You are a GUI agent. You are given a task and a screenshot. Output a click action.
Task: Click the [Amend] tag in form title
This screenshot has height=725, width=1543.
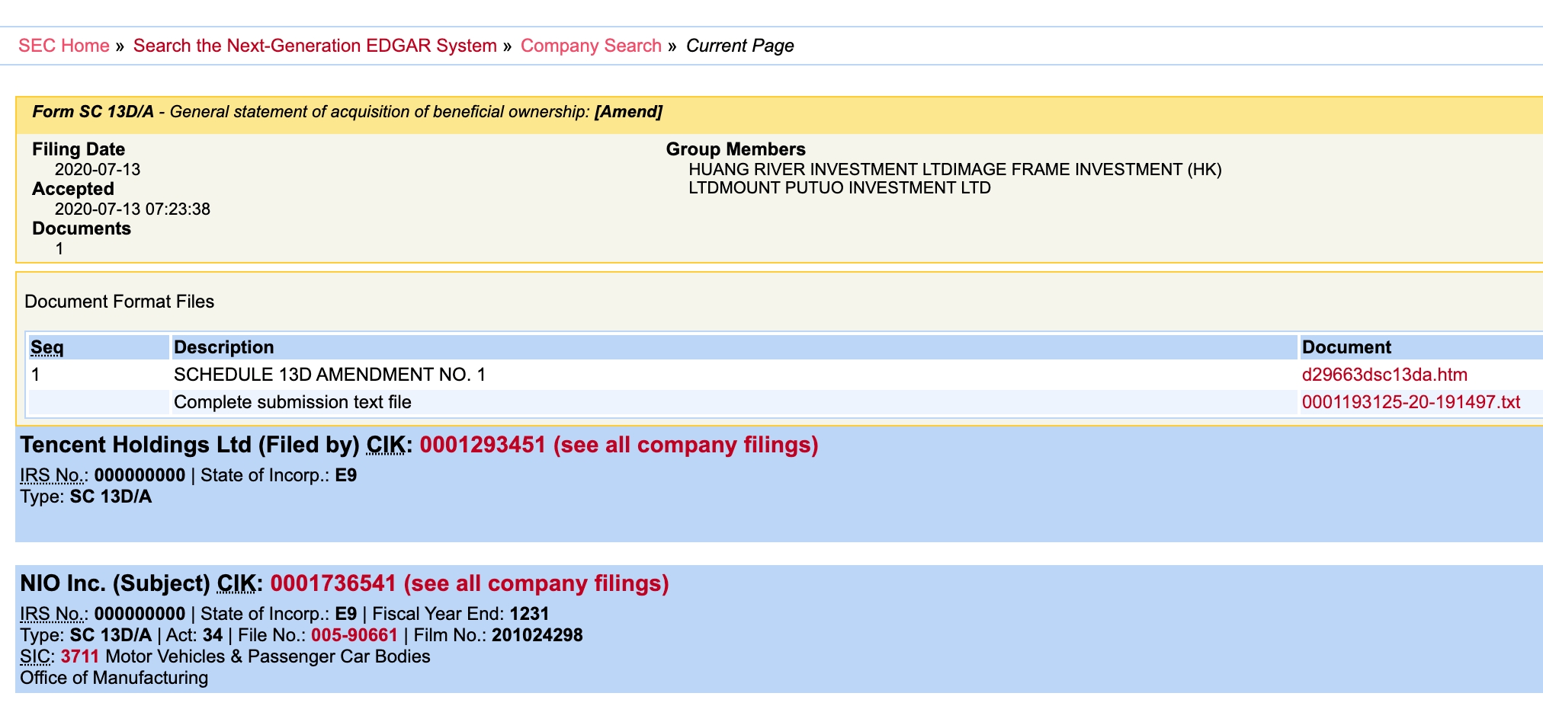click(x=628, y=112)
